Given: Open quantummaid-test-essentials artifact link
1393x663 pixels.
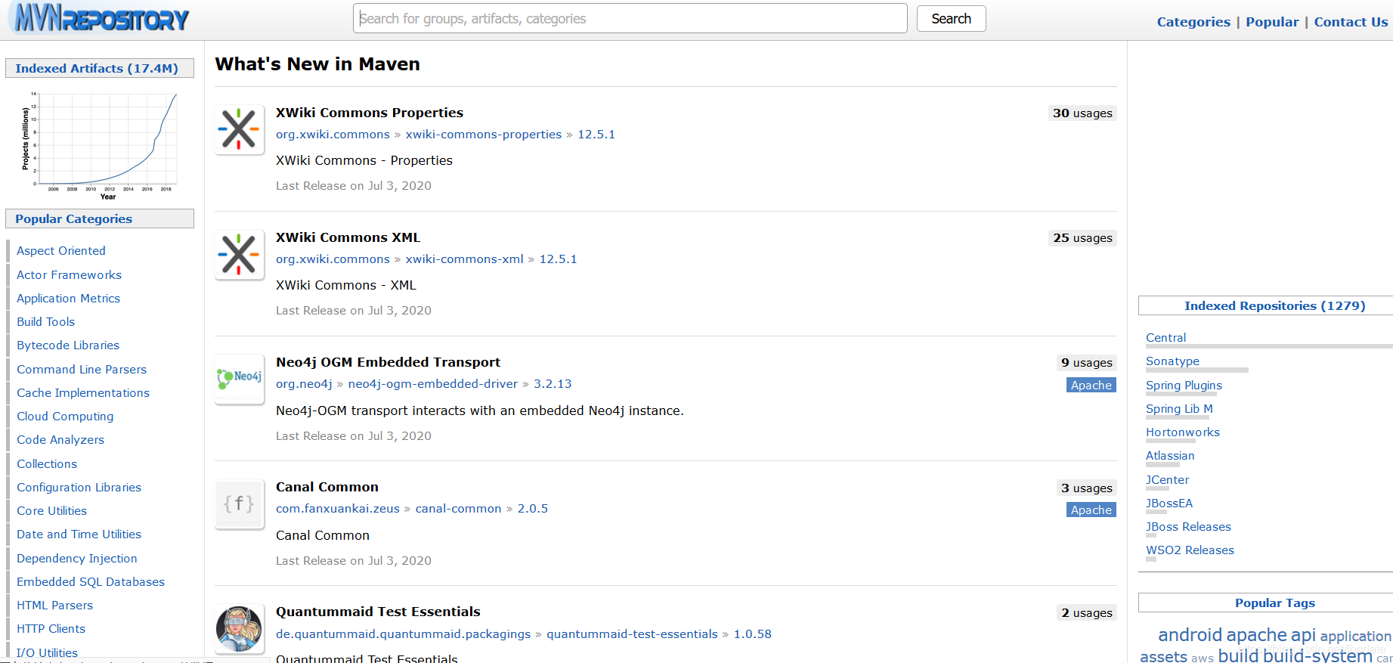Looking at the screenshot, I should point(632,634).
